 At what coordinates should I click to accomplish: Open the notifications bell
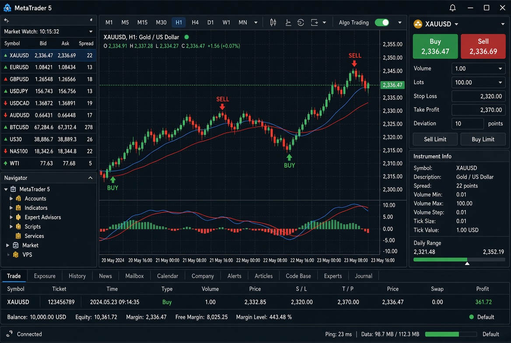(452, 8)
